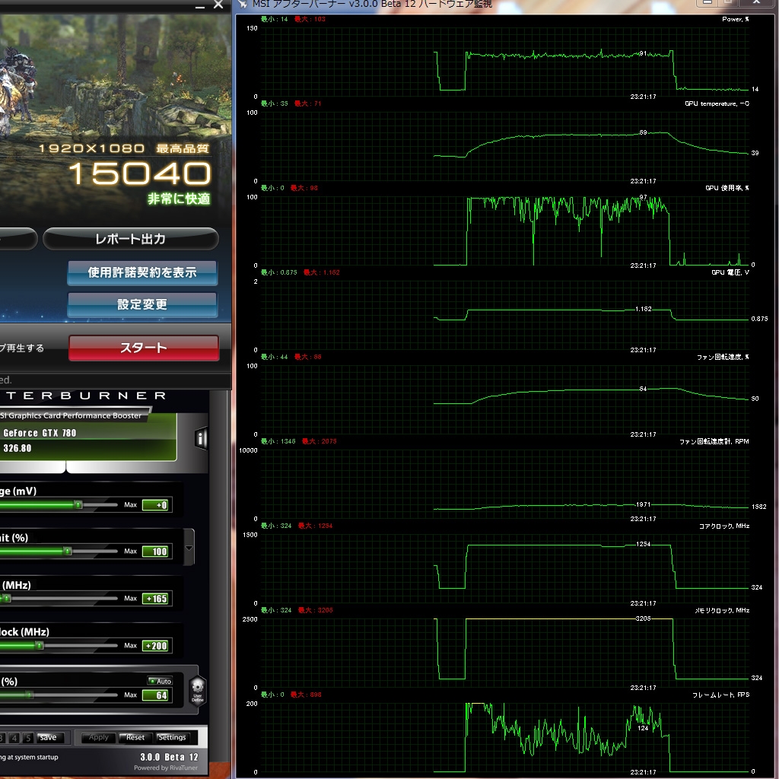Click the driver version '326.80'
Image resolution: width=779 pixels, height=779 pixels.
point(17,448)
